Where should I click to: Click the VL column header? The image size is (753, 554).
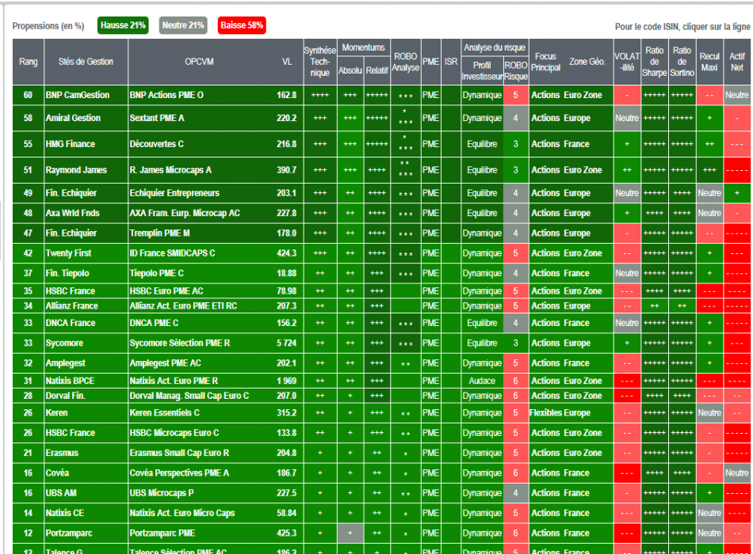click(x=287, y=62)
